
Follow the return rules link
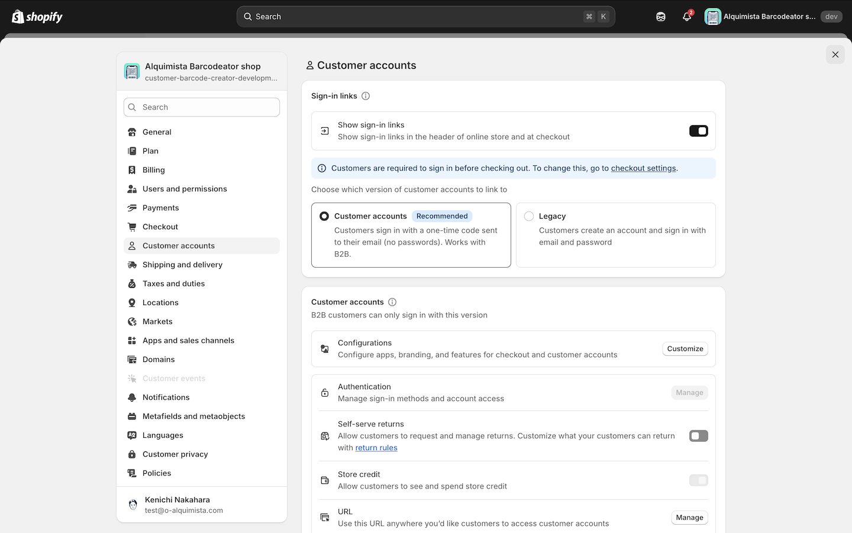point(376,448)
